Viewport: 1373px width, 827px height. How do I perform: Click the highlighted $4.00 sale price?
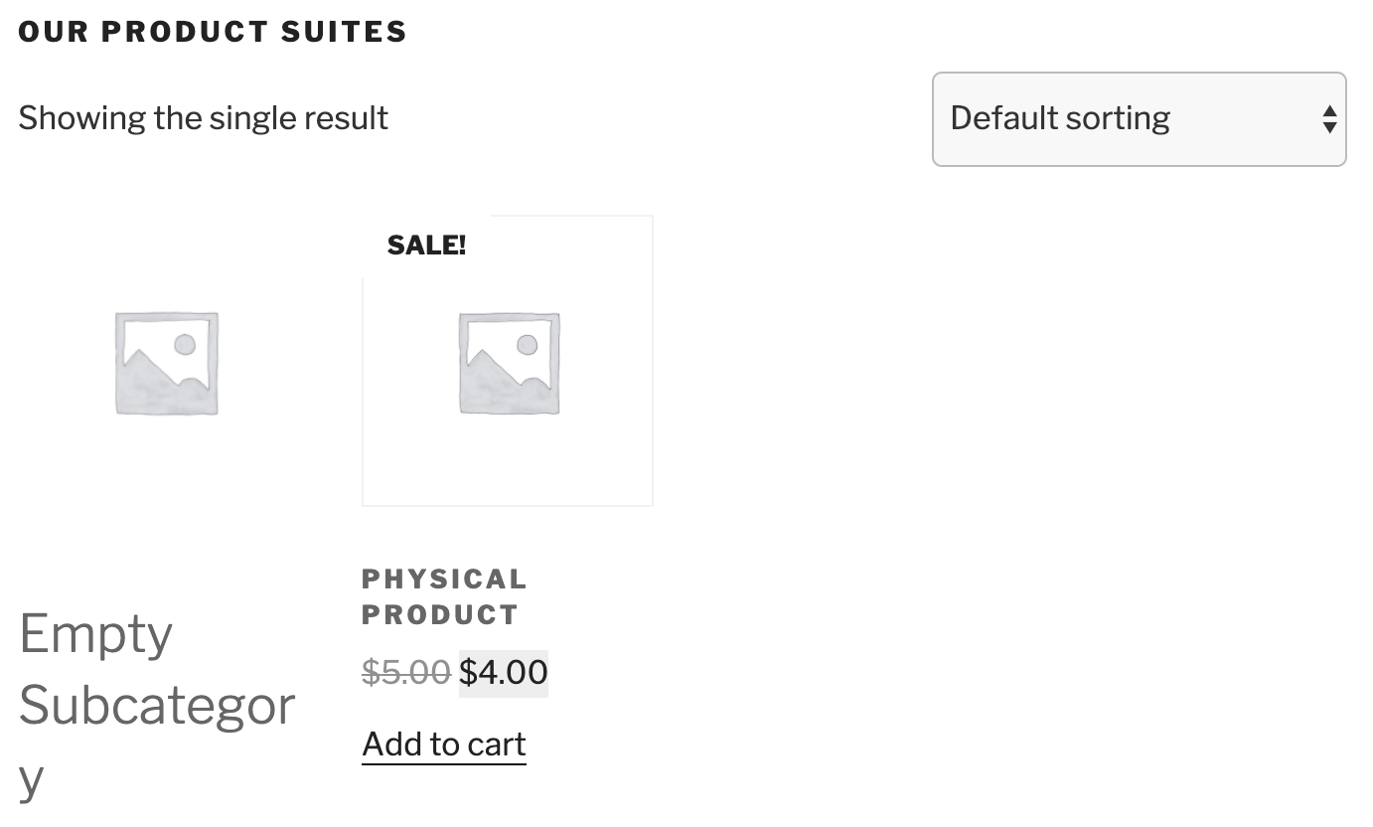click(504, 673)
